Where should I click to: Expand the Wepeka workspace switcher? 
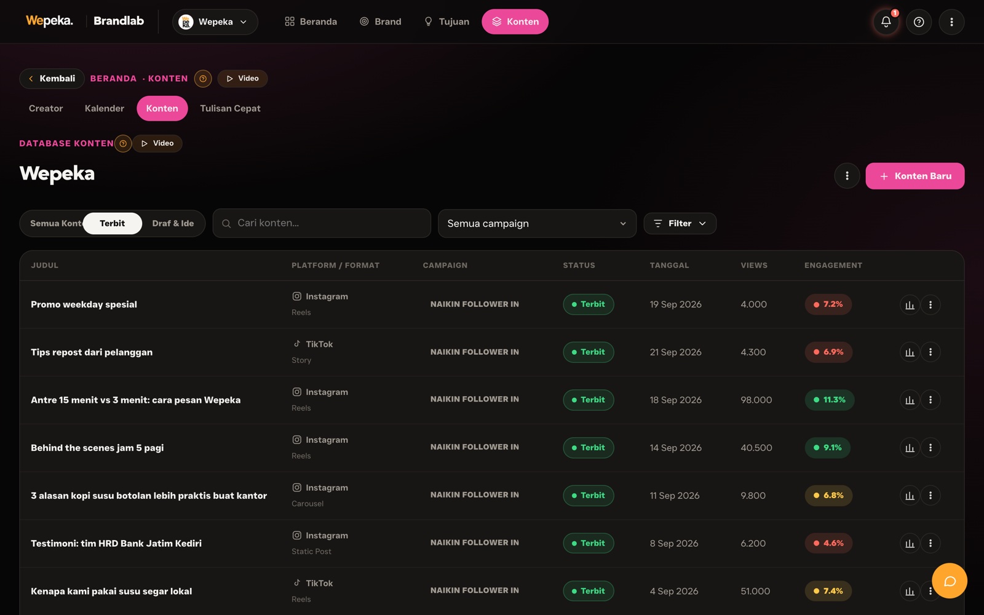(215, 22)
